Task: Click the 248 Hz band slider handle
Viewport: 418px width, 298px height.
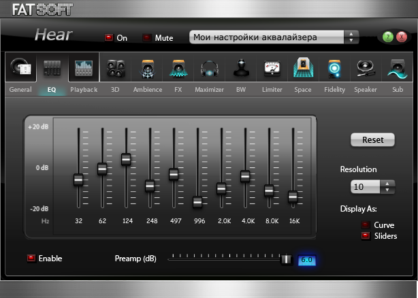Action: pyautogui.click(x=150, y=186)
